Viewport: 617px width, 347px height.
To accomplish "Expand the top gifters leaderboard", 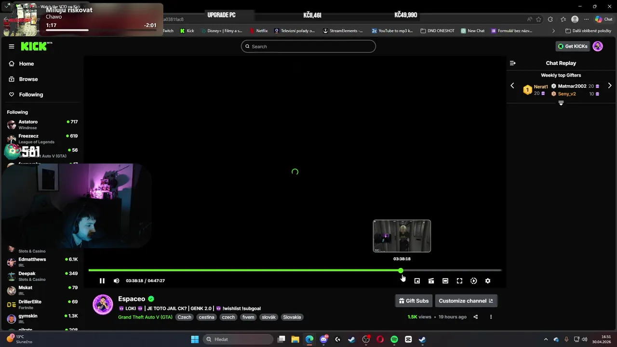I will coord(561,103).
